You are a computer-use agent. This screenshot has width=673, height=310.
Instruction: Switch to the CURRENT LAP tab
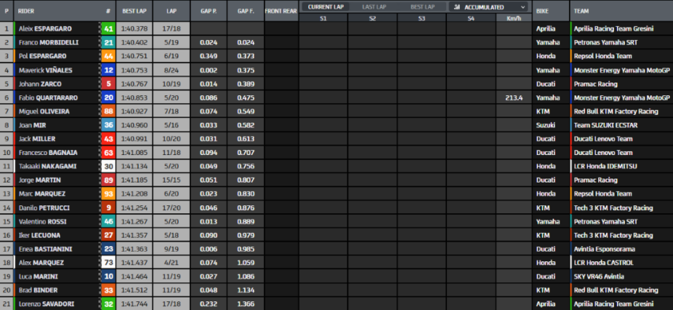click(325, 7)
